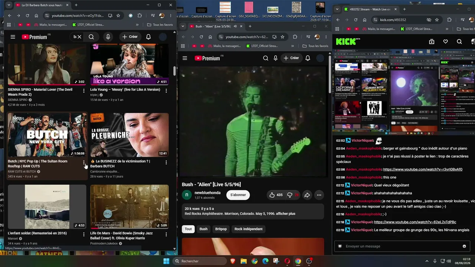Switch to the '493352 Stream' Kick tab
This screenshot has width=475, height=267.
370,9
